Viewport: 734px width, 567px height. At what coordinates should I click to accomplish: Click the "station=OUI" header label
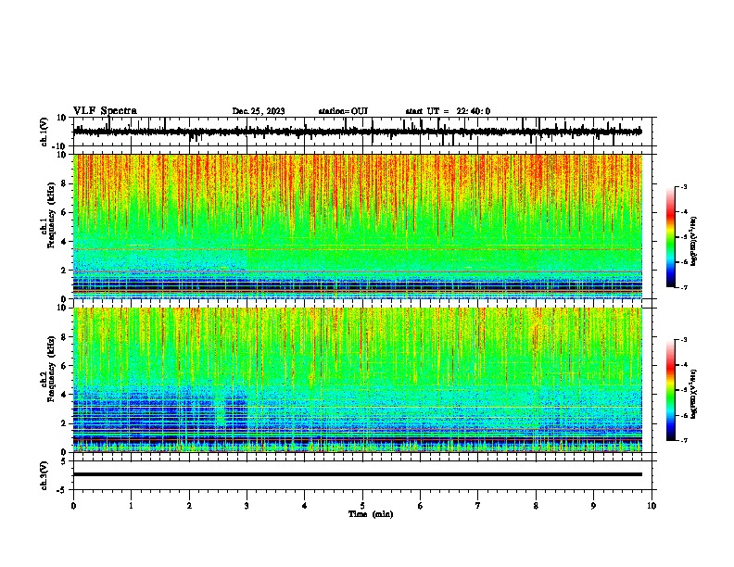[x=343, y=111]
